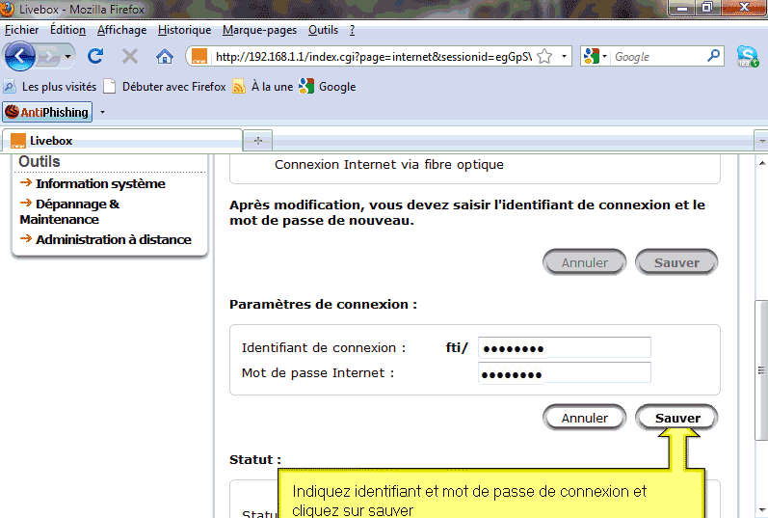Click Sauver under Paramètres de connexion
The width and height of the screenshot is (768, 518).
point(676,418)
